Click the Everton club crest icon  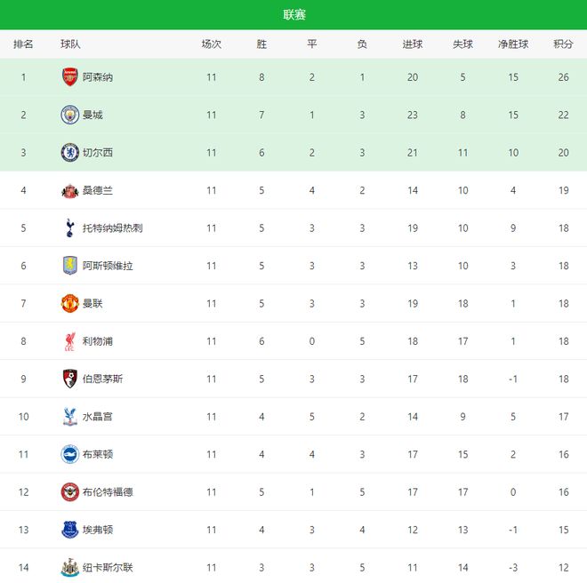coord(69,530)
